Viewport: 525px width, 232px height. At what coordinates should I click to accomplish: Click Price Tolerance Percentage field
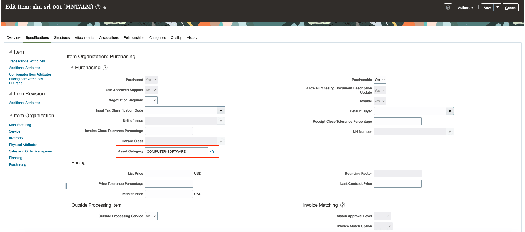[x=169, y=184]
